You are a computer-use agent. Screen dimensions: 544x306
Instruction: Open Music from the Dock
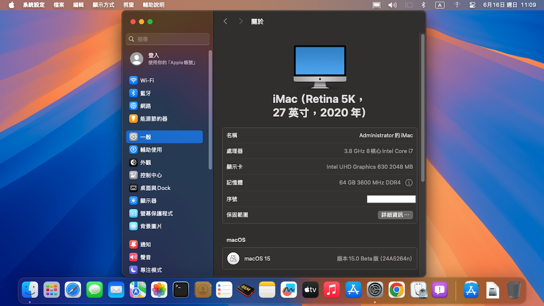[x=331, y=290]
